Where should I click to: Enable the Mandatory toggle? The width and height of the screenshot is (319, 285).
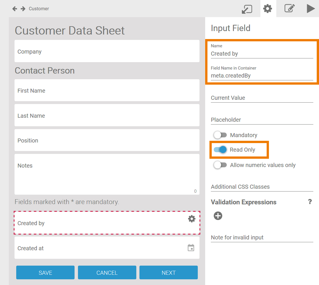click(220, 135)
